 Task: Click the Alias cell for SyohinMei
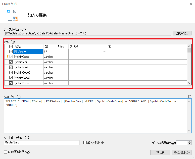[x=62, y=62]
